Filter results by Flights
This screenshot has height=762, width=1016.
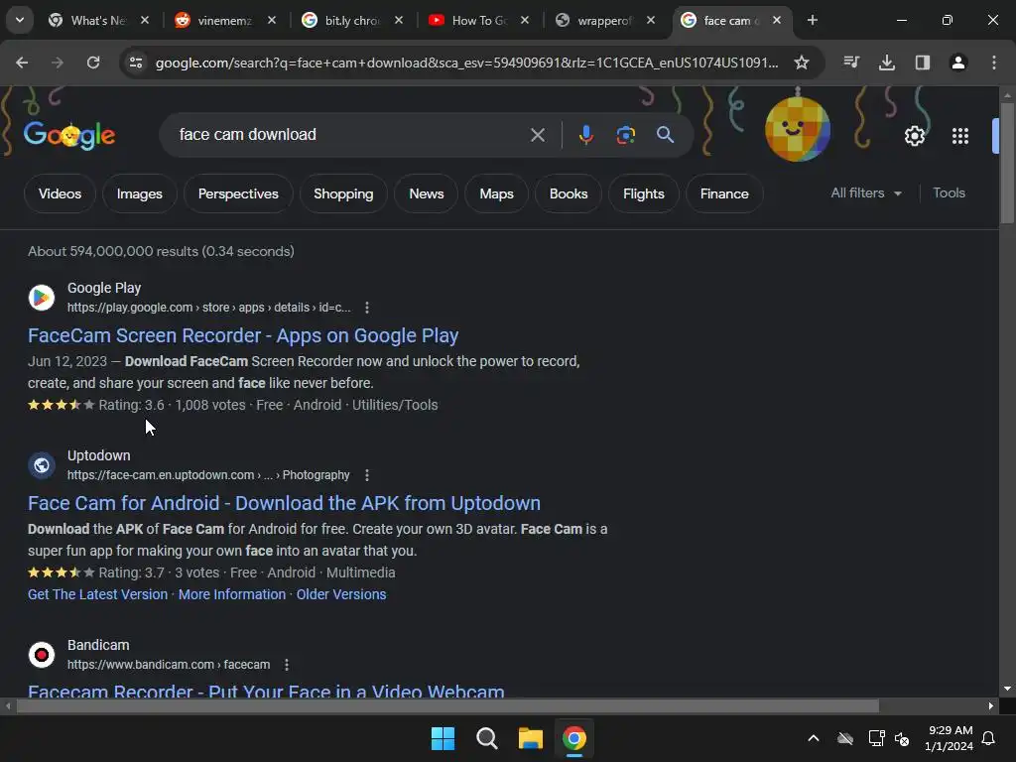[643, 193]
